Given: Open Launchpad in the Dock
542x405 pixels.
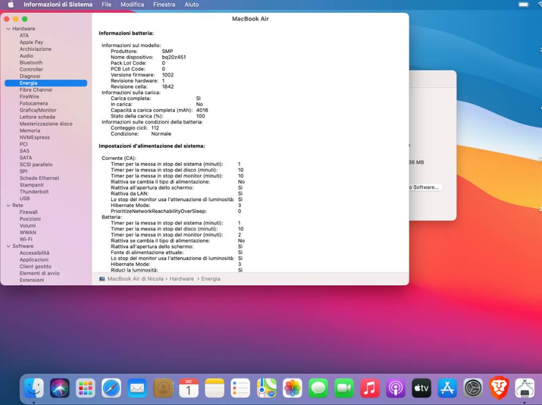Looking at the screenshot, I should [86, 388].
